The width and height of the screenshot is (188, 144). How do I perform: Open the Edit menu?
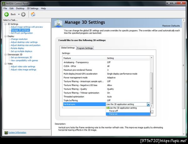tap(12, 8)
